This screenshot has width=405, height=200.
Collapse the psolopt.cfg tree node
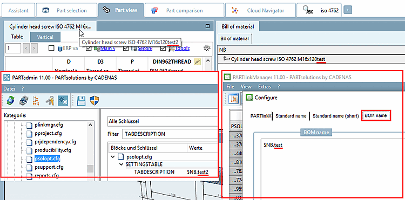[x=113, y=157]
